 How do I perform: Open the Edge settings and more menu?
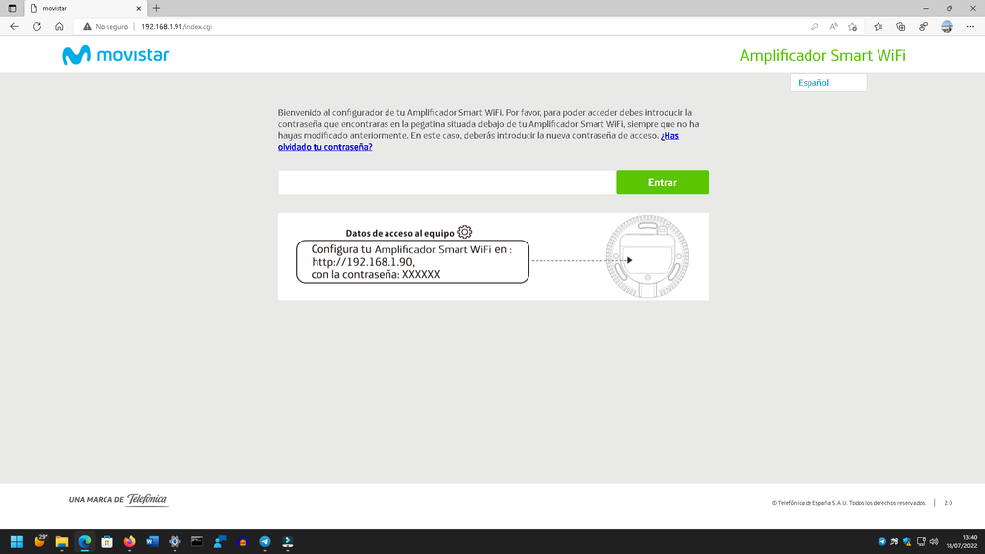click(970, 27)
